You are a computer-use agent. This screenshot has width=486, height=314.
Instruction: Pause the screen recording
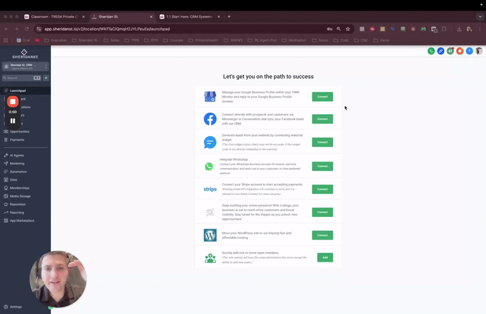coord(13,121)
